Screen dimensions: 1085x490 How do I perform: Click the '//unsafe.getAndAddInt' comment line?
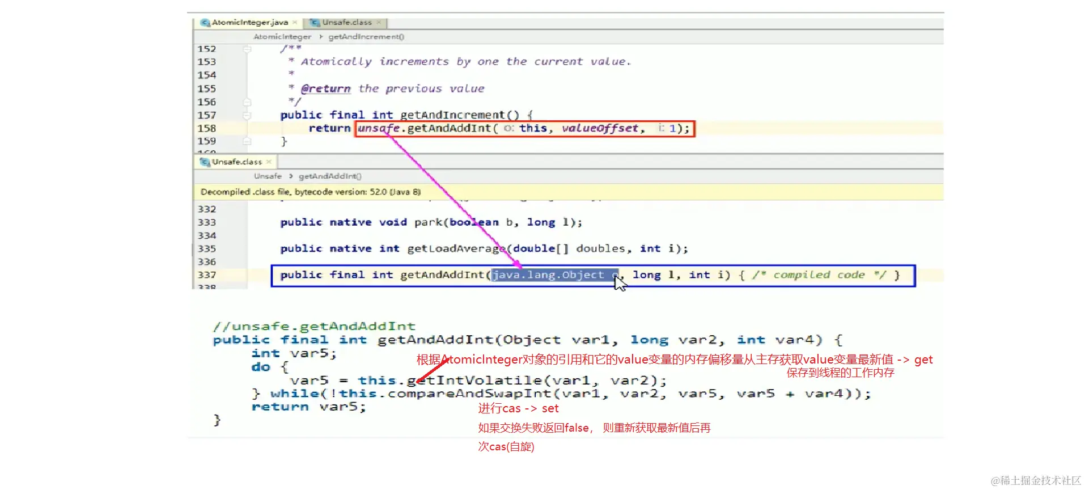coord(314,327)
